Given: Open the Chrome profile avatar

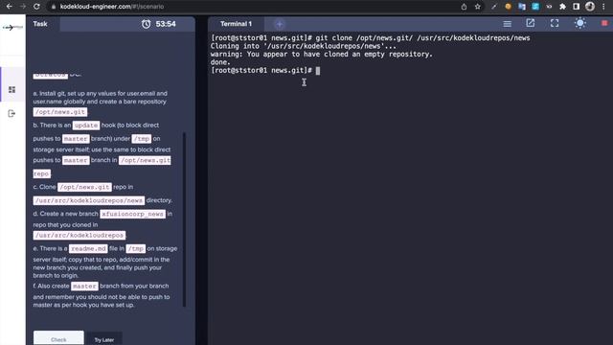Looking at the screenshot, I should [x=590, y=7].
